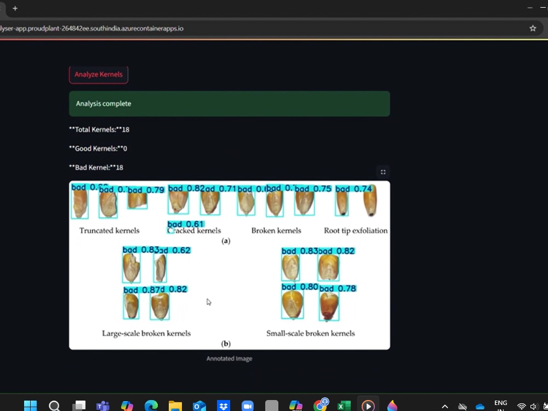Select the Good Kernels count text
The image size is (548, 411).
(98, 149)
